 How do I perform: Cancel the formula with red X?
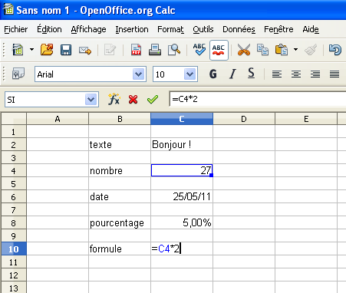coord(133,99)
